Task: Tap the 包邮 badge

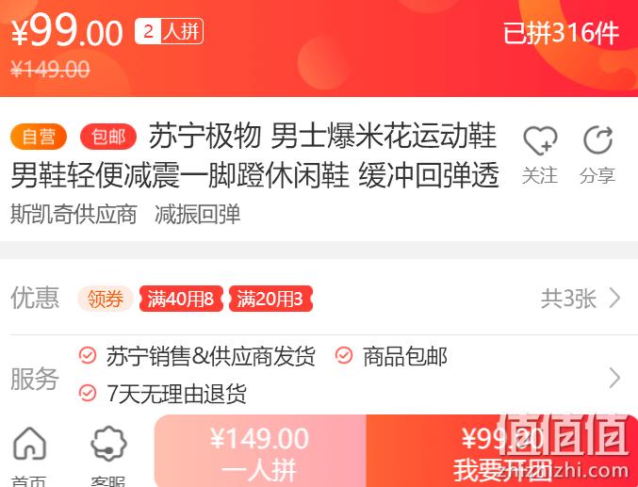Action: pos(108,137)
